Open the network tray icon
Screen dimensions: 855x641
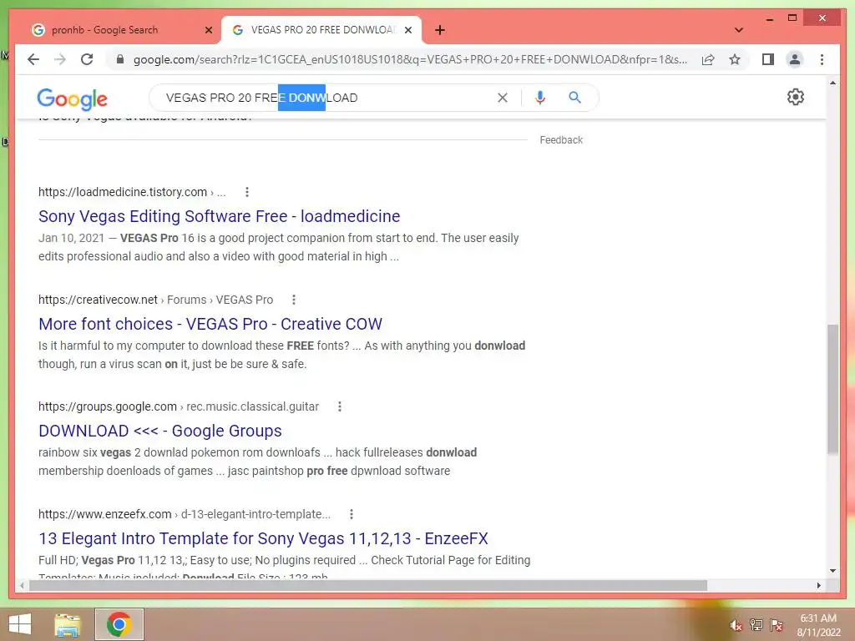(756, 625)
